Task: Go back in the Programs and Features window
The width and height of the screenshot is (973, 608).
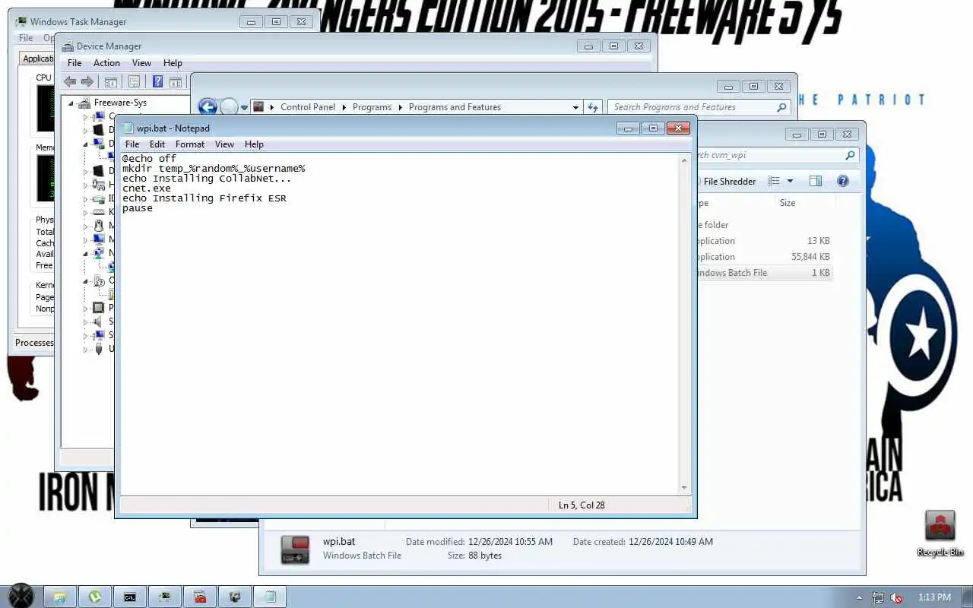Action: pyautogui.click(x=208, y=107)
